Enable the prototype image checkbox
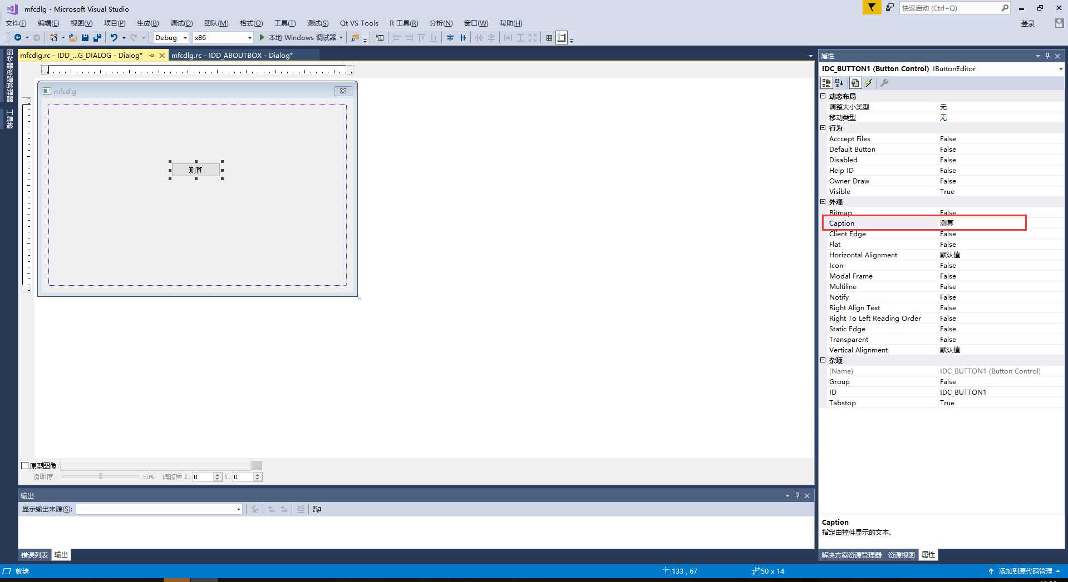 (24, 466)
